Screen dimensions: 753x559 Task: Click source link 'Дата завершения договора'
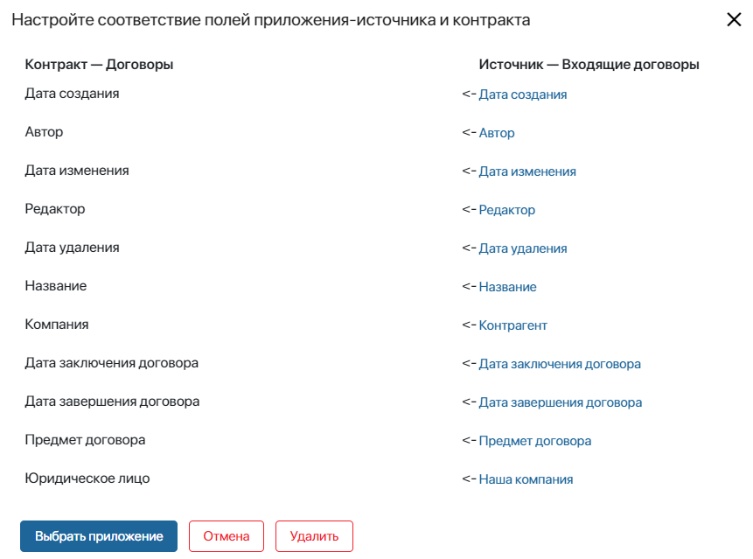tap(560, 402)
